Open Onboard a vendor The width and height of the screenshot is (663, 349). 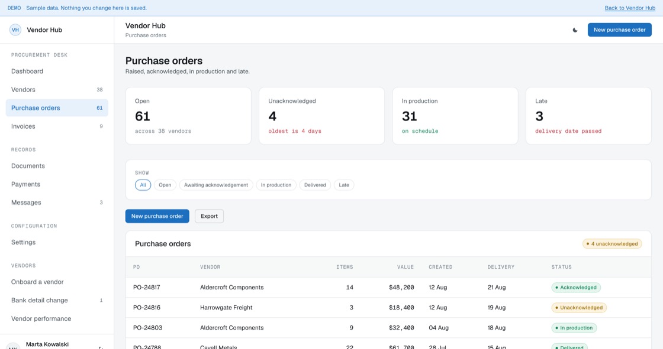click(57, 282)
